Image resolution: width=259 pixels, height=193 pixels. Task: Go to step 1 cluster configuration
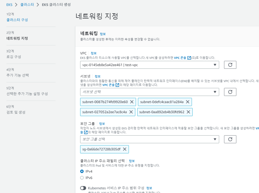click(17, 20)
